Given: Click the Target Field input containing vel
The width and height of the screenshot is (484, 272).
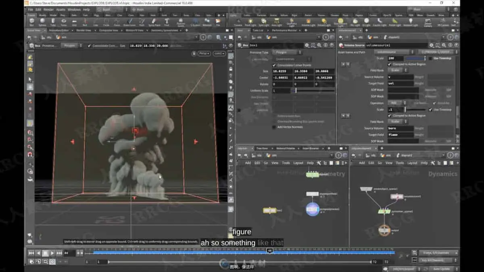Looking at the screenshot, I should click(401, 83).
